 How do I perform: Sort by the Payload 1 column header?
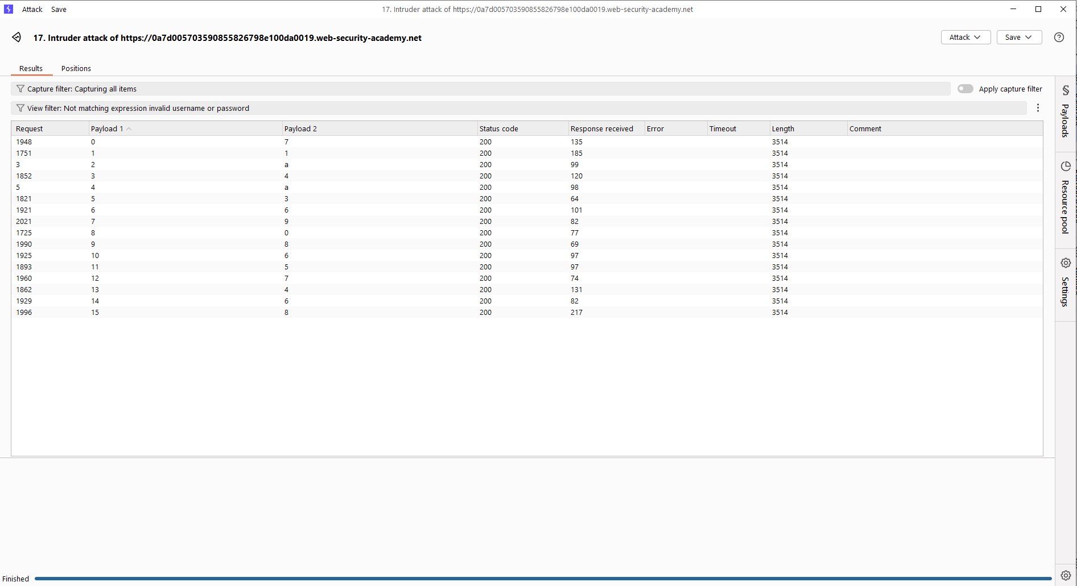point(107,129)
